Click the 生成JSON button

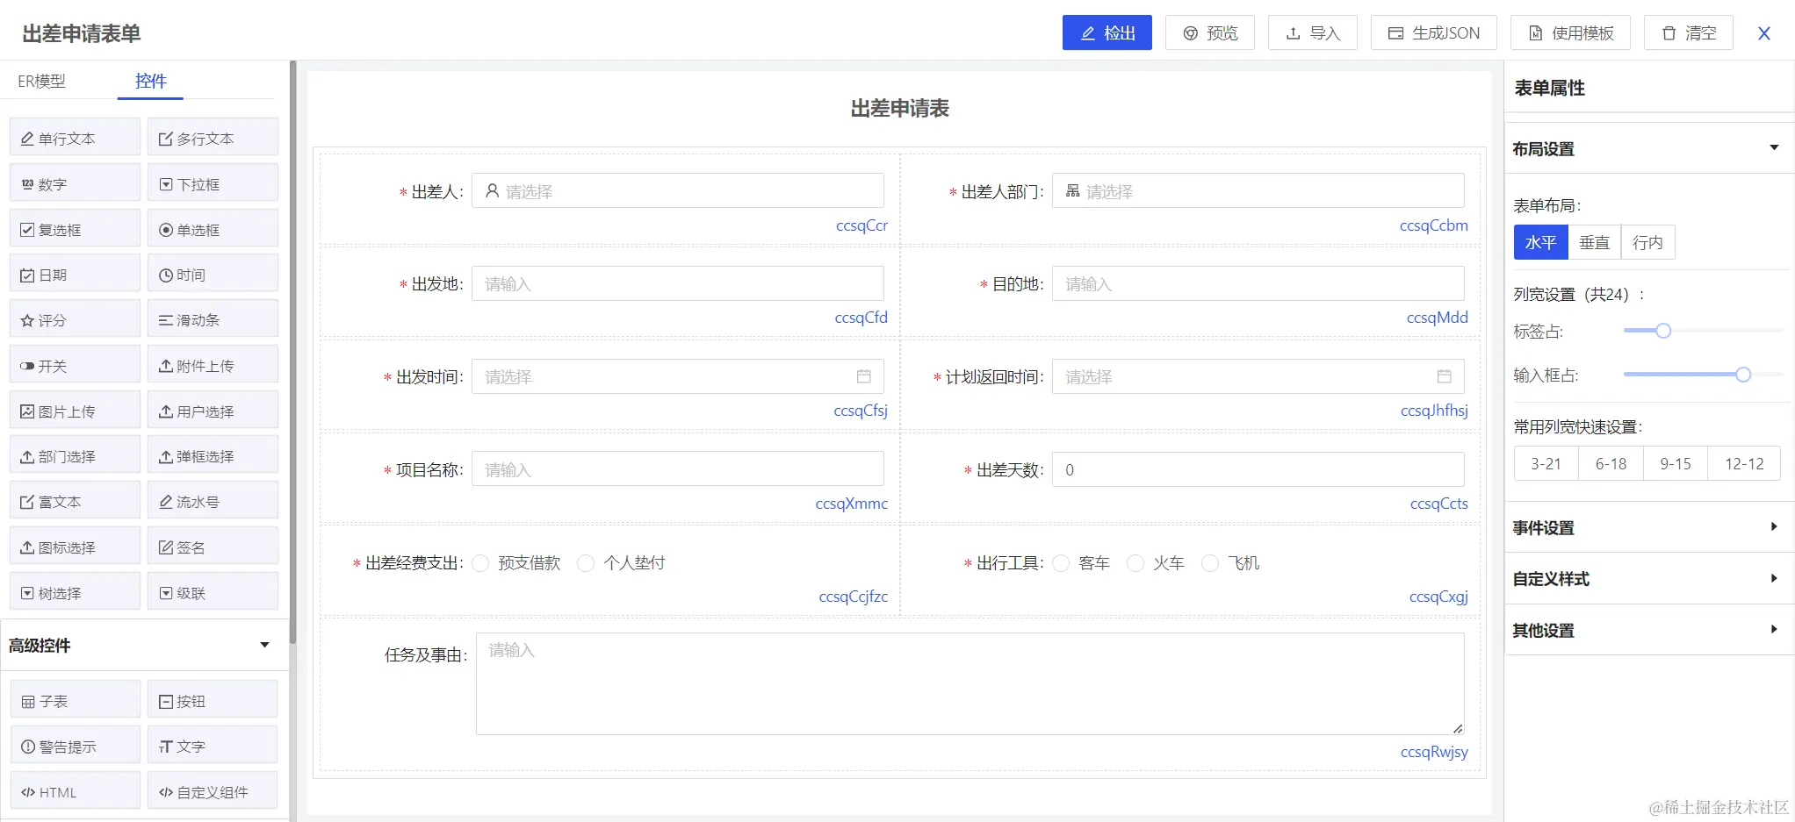tap(1432, 32)
